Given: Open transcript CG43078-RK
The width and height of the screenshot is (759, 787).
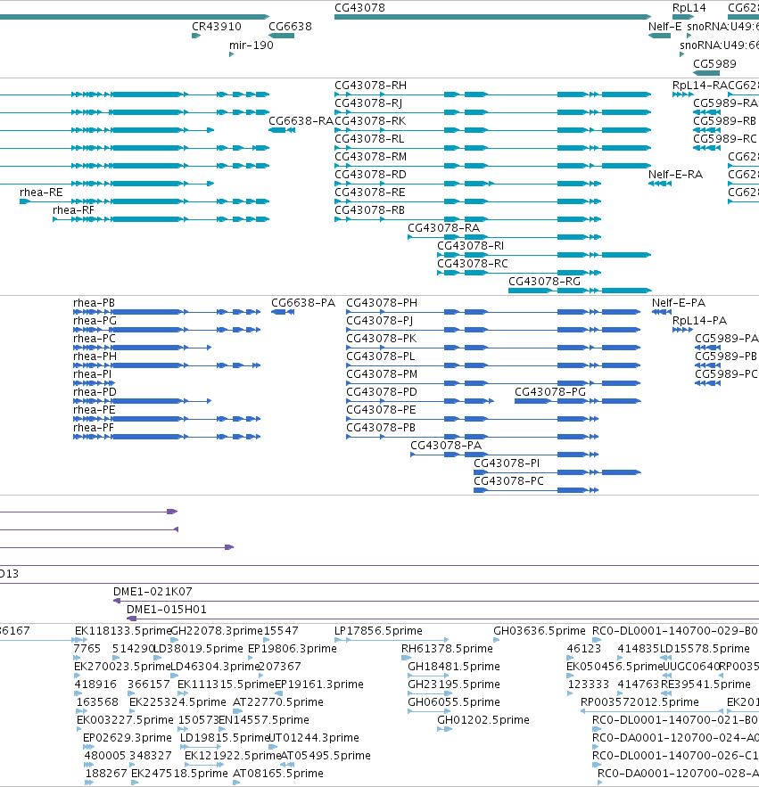Looking at the screenshot, I should 370,121.
